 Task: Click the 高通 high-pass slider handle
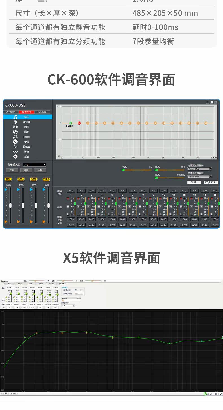click(x=156, y=170)
